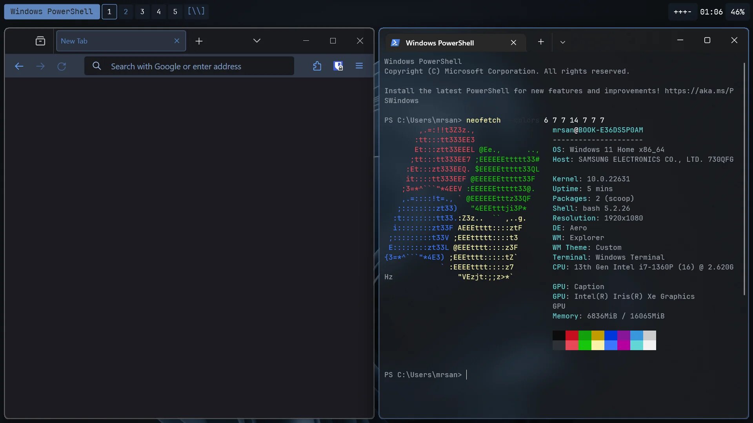Click the Search with Google address field

[189, 66]
